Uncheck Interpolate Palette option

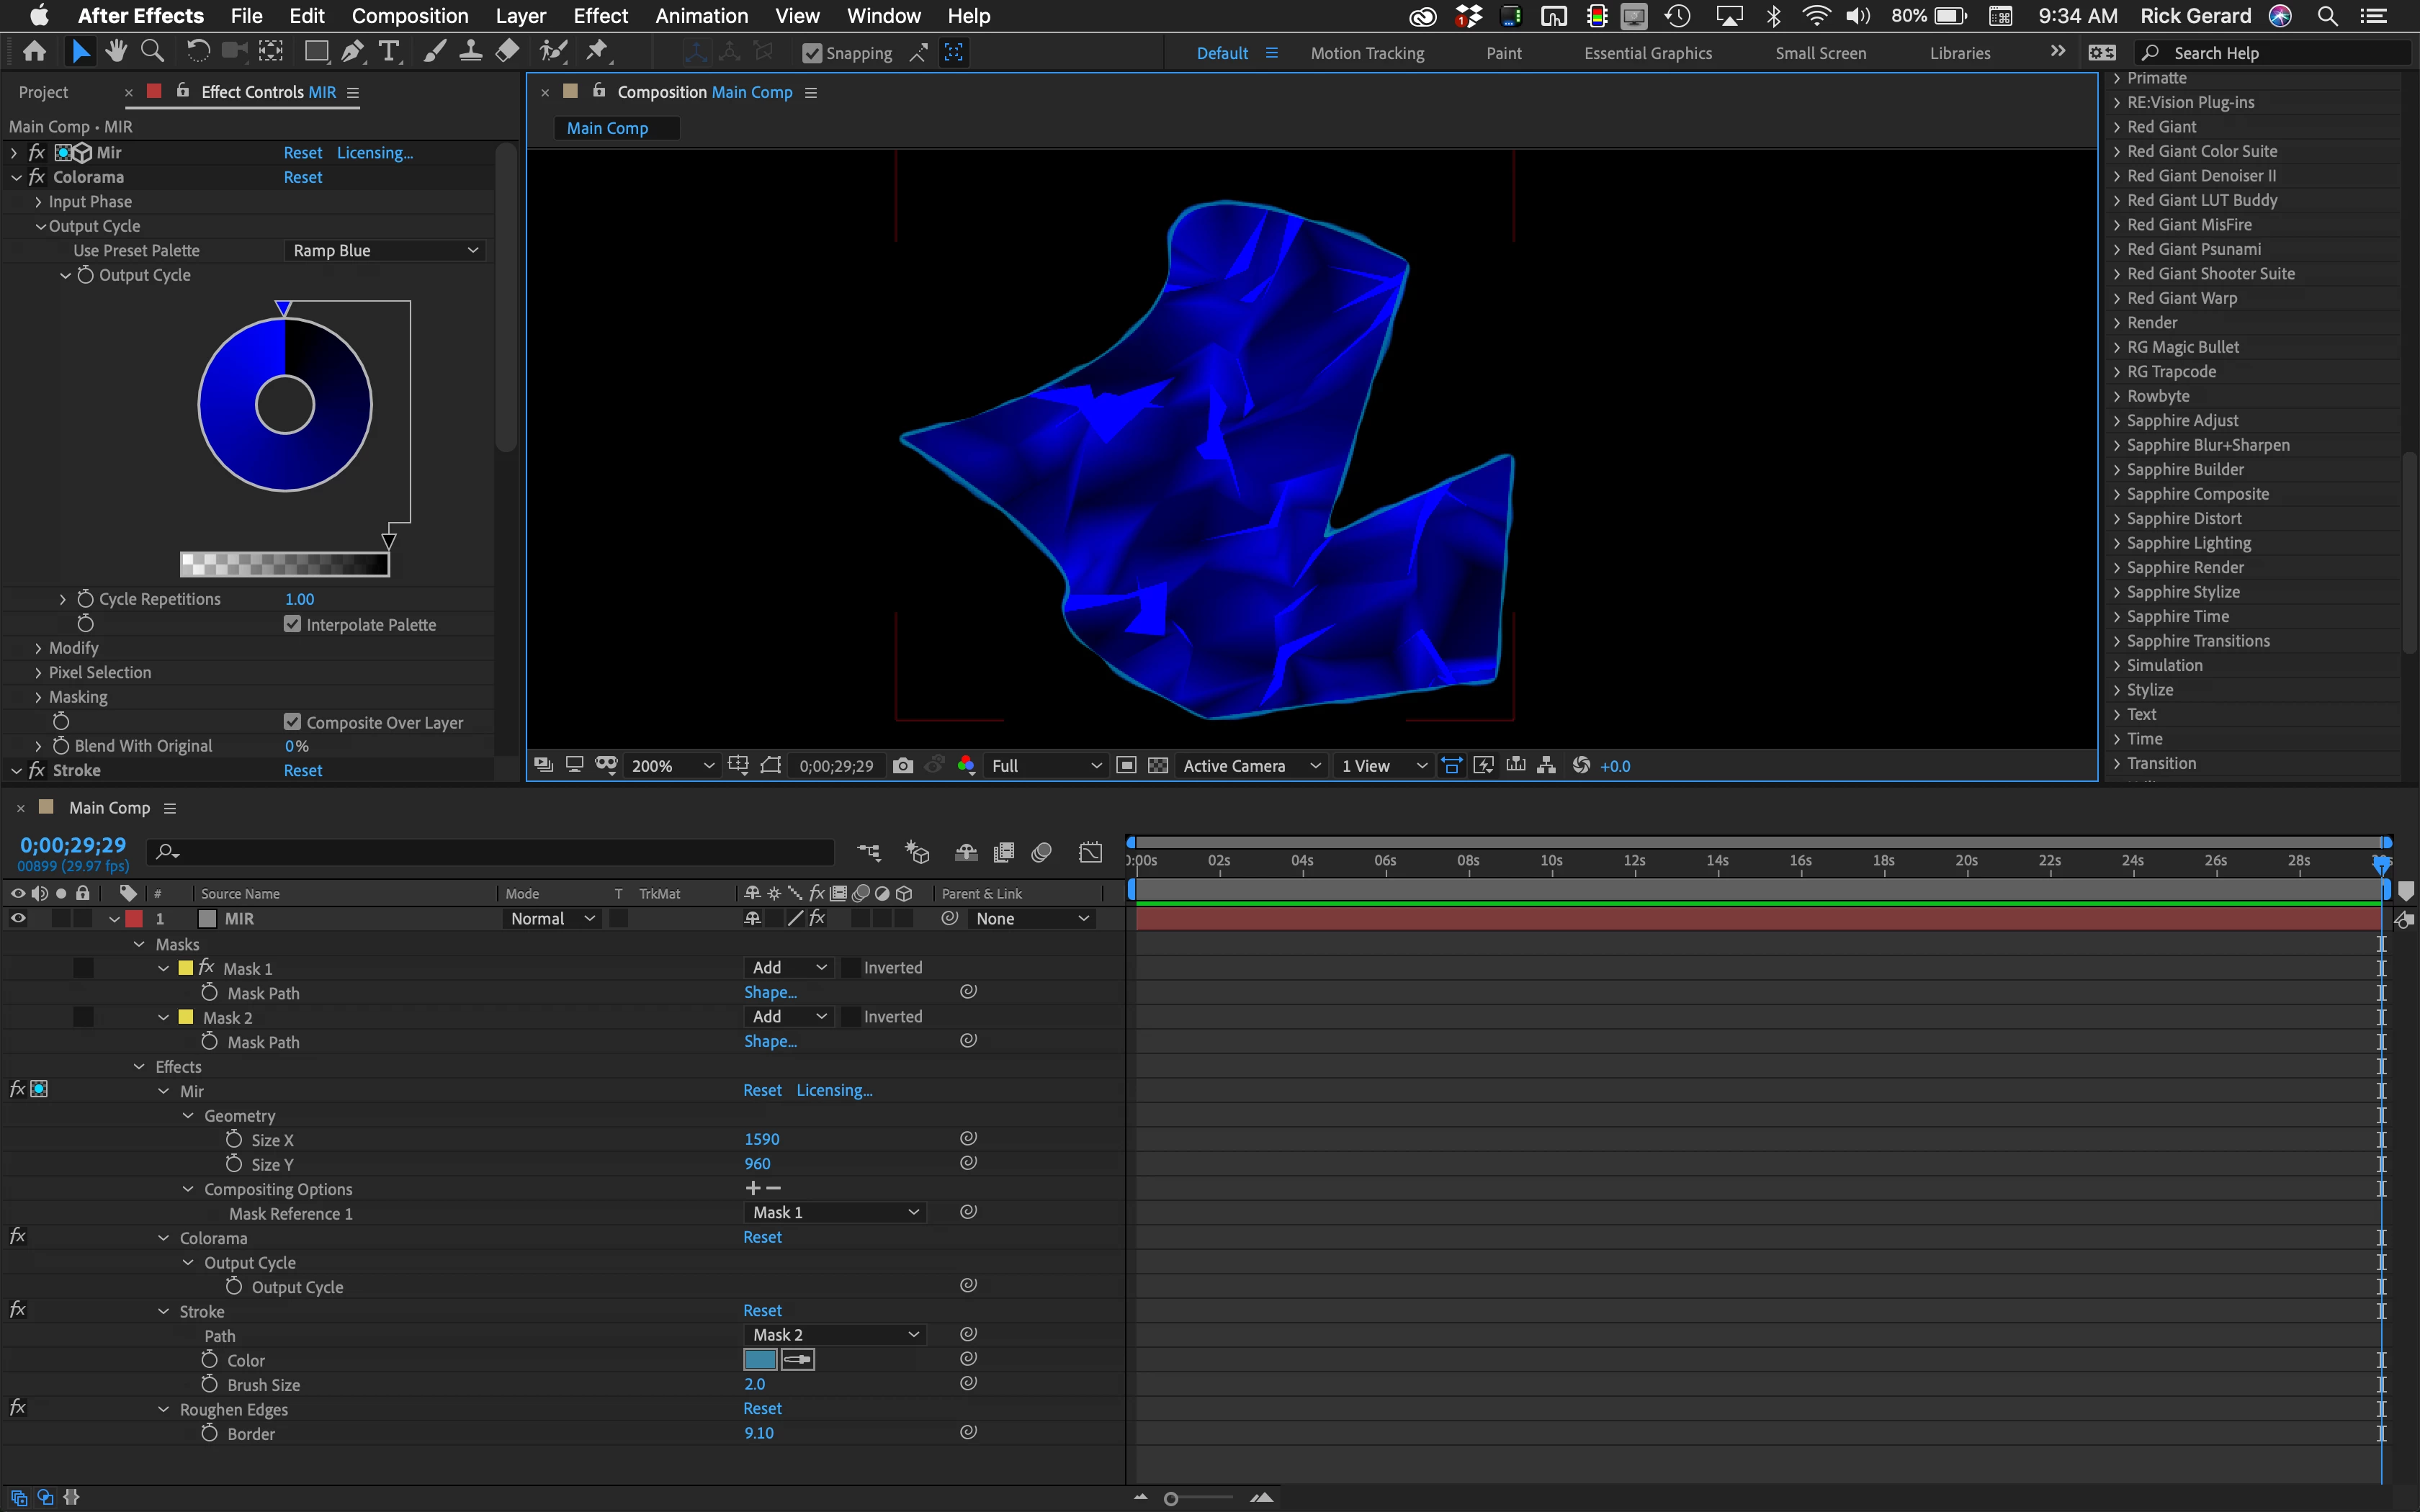click(x=292, y=624)
